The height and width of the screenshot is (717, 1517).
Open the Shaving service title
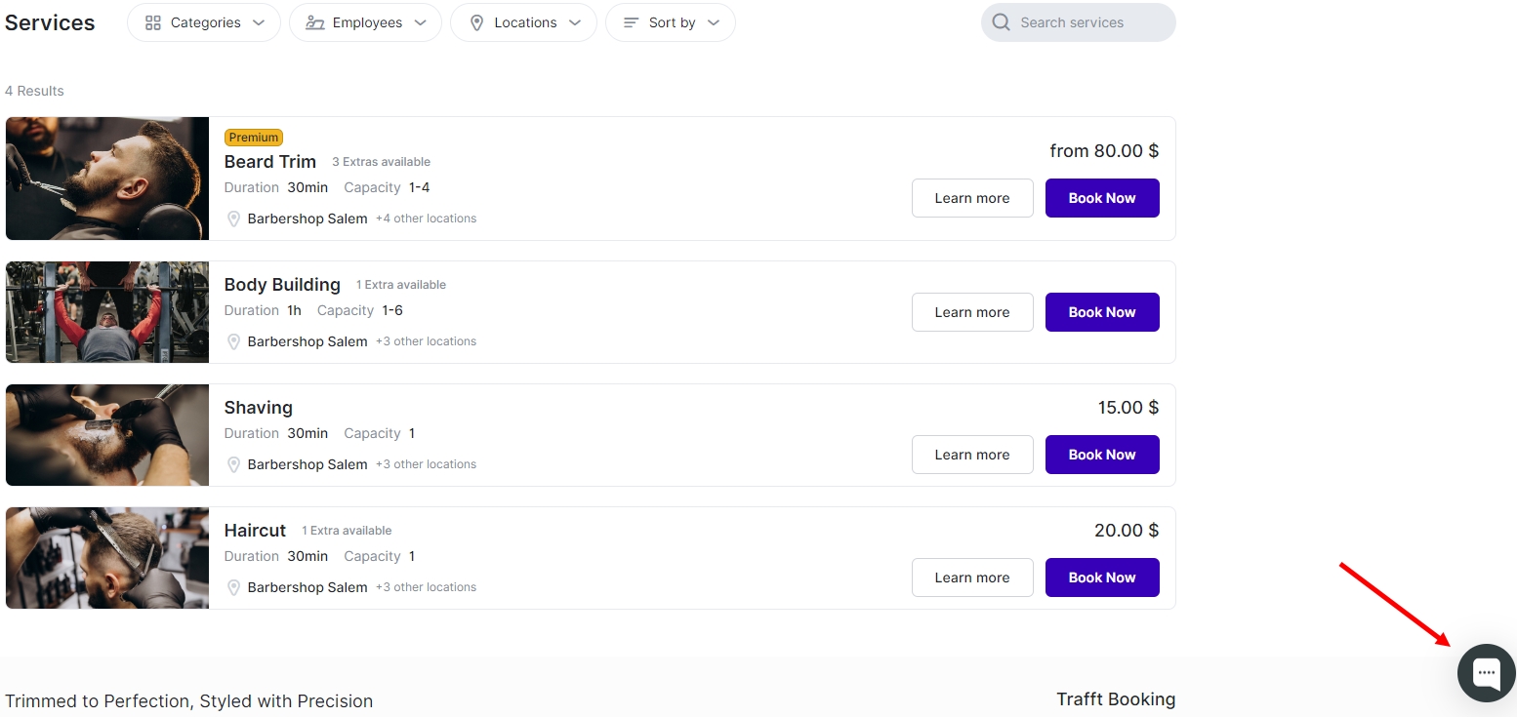tap(258, 408)
